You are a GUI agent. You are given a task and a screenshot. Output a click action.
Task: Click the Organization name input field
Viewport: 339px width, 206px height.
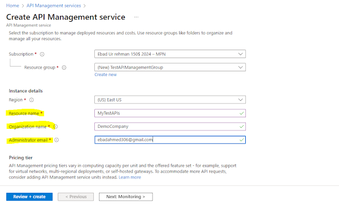(x=170, y=126)
